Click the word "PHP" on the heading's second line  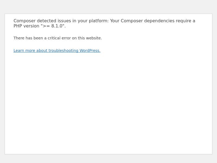point(18,26)
